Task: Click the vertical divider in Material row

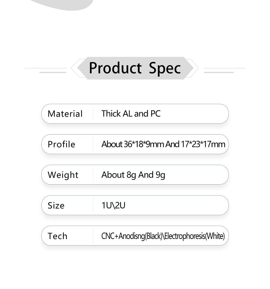Action: coord(93,114)
